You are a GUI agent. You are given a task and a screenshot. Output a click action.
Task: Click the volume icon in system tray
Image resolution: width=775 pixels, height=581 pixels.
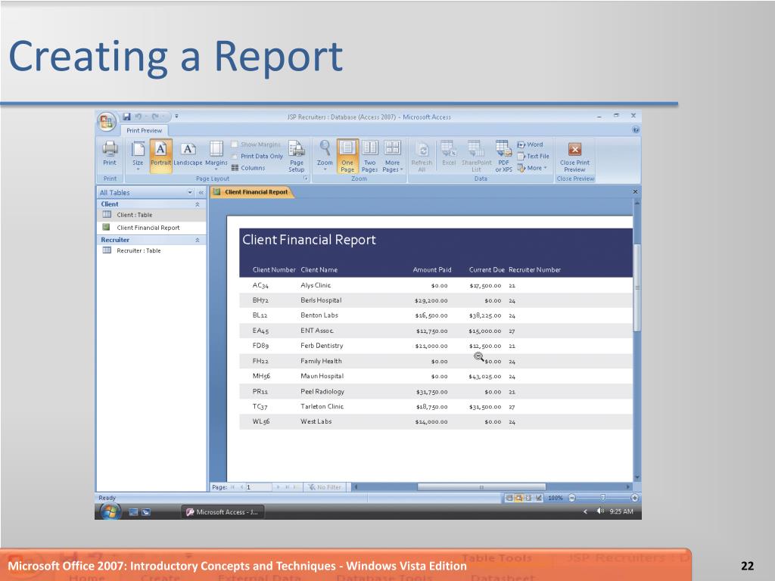tap(600, 511)
